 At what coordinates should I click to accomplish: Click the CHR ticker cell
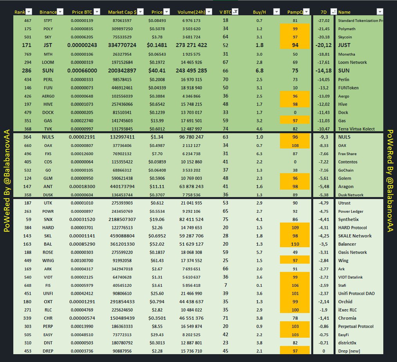point(48,318)
